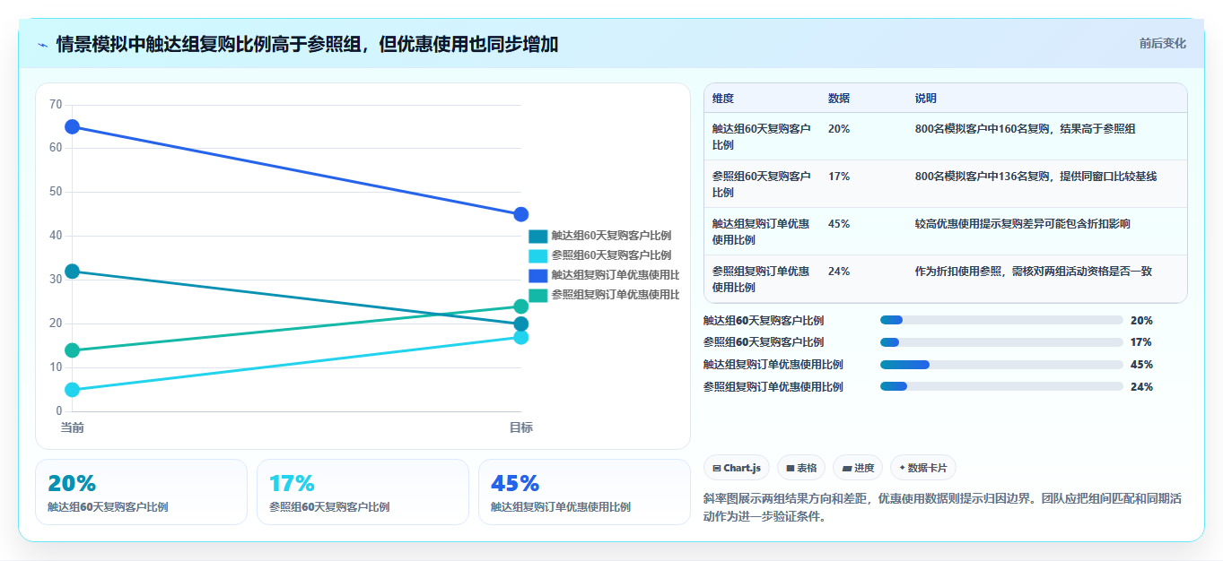Click the lightning icon before the headline

point(43,44)
